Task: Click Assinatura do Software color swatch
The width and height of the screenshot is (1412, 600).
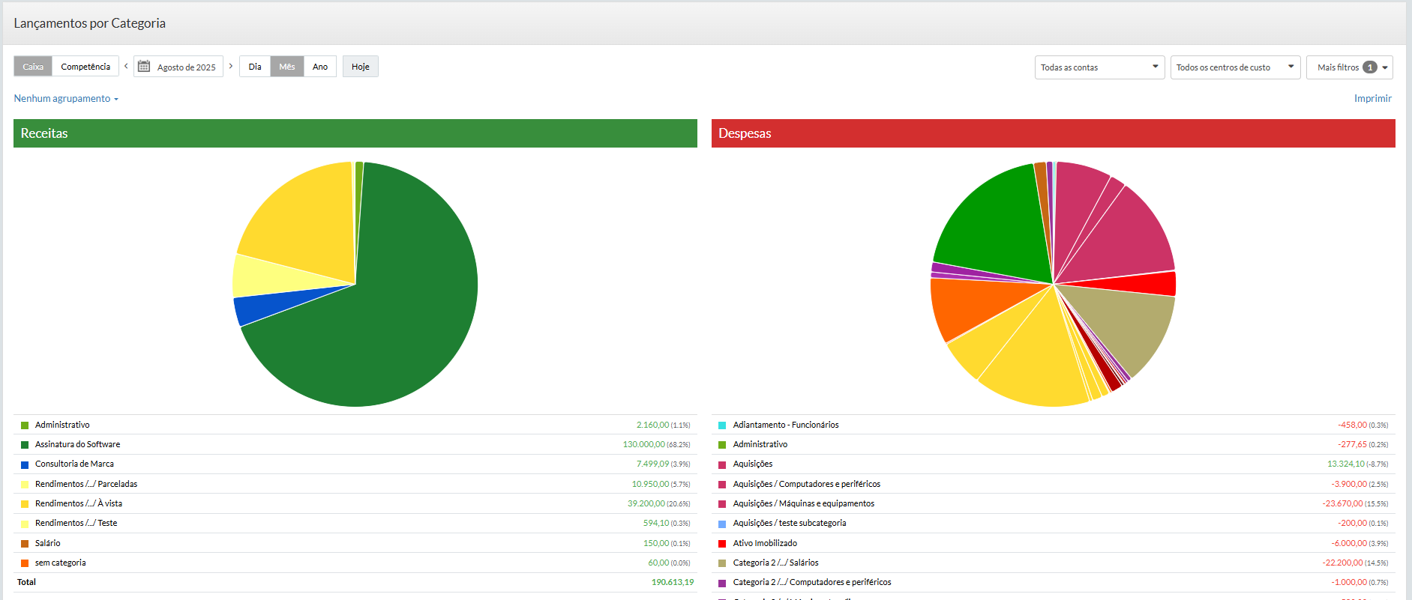Action: pyautogui.click(x=25, y=445)
